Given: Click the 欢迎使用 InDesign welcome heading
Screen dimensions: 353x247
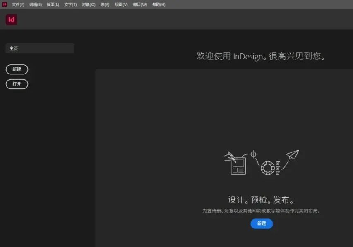Looking at the screenshot, I should pyautogui.click(x=261, y=56).
